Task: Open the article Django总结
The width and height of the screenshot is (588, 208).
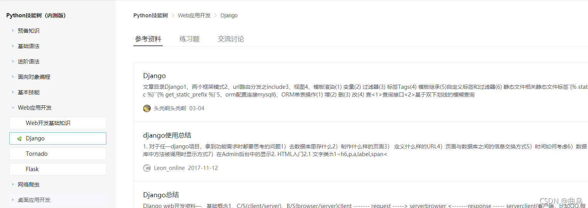Action: pos(161,195)
